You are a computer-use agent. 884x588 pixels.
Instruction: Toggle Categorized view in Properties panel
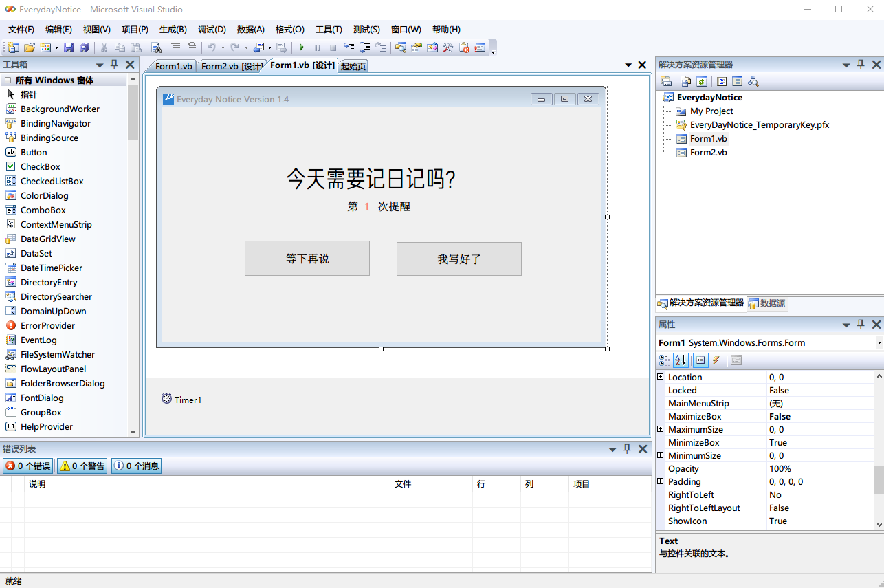coord(665,360)
